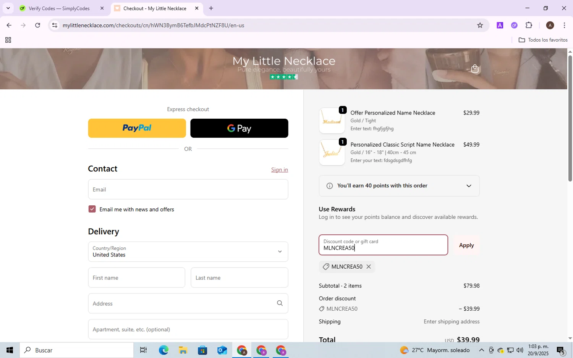The width and height of the screenshot is (573, 358).
Task: Focus the Apartment, suite optional field
Action: [x=188, y=329]
